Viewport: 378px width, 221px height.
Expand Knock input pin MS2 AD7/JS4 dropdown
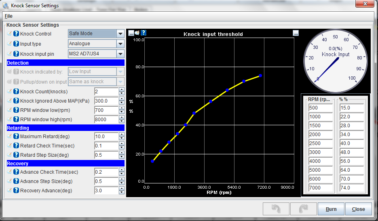[x=120, y=54]
